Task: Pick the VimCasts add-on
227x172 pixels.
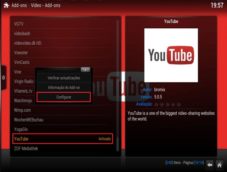Action: pos(62,62)
